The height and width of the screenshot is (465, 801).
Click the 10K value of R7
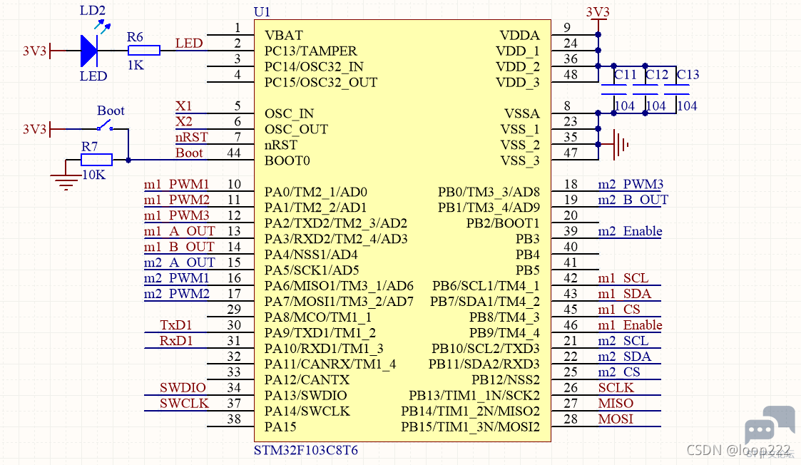94,175
